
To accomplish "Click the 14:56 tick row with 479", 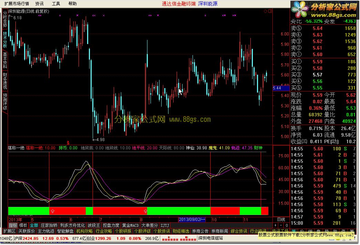I will click(323, 186).
